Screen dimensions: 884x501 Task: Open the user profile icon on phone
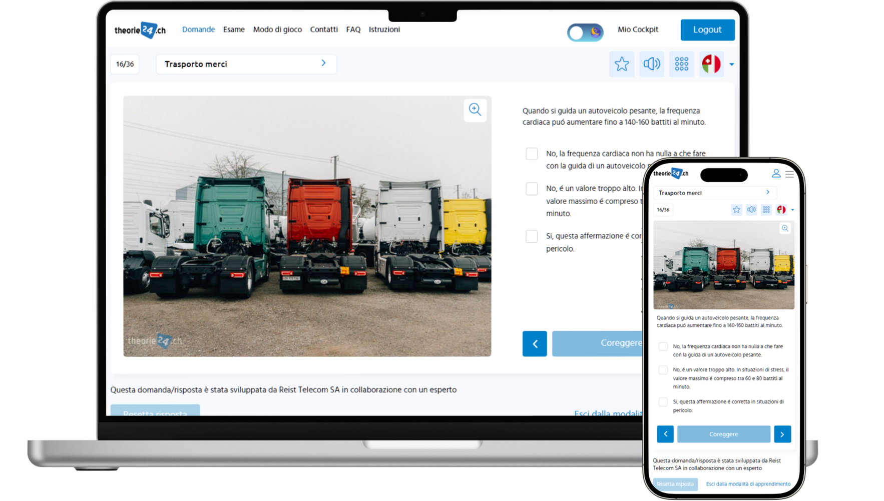(776, 174)
